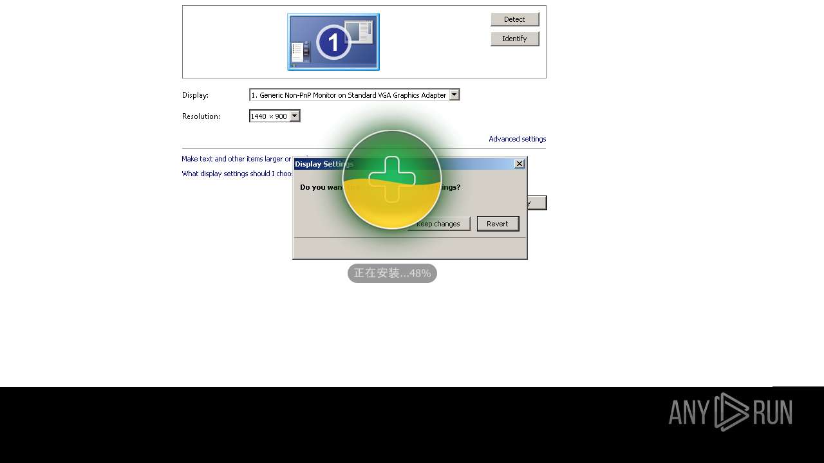Click Revert in Display Settings dialog
824x463 pixels.
point(498,224)
